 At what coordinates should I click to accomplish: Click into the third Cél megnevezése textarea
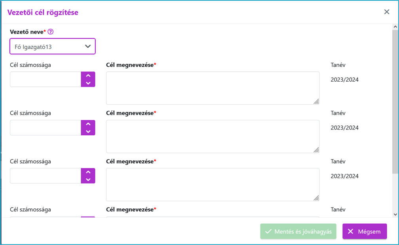213,185
